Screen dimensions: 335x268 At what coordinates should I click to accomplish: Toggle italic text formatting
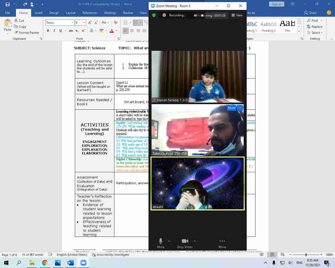(54, 31)
